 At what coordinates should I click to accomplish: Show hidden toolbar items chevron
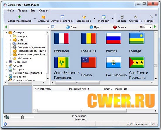156,15
